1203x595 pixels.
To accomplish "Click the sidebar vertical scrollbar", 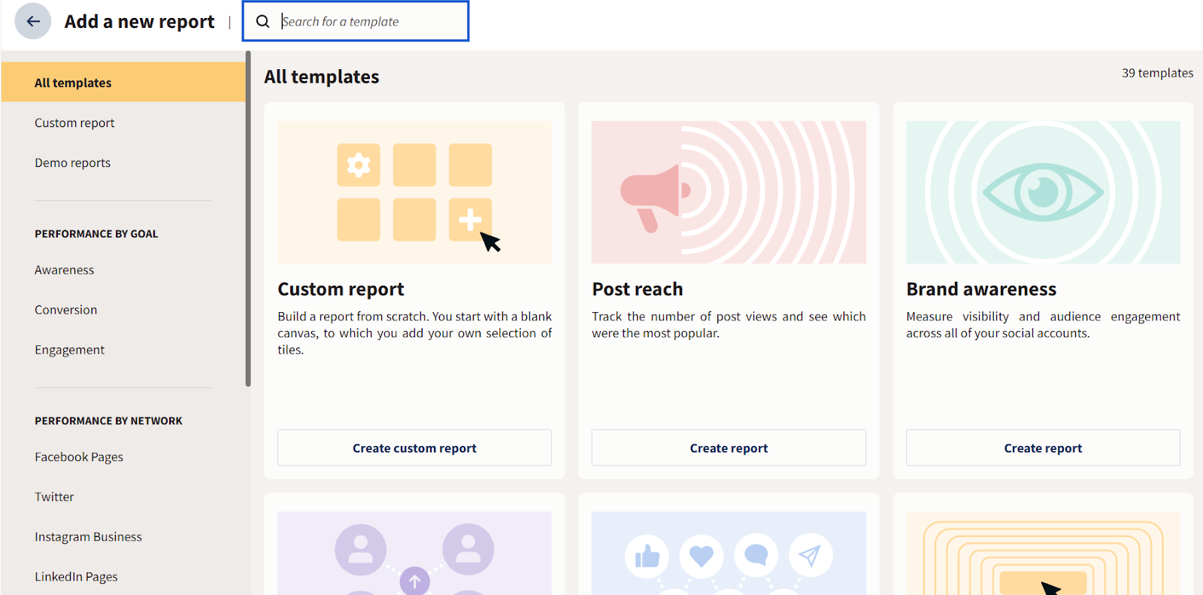I will click(x=248, y=219).
